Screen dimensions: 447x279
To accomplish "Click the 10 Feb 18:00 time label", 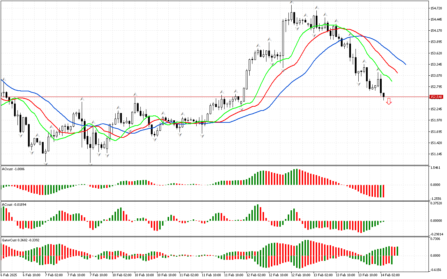I will click(167, 275).
